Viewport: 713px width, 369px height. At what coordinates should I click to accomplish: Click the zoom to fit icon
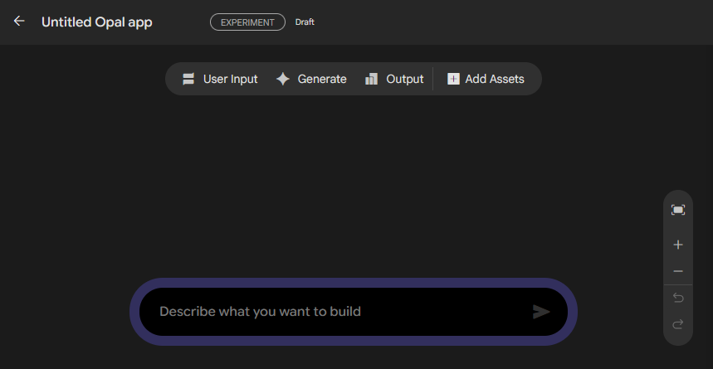point(678,210)
